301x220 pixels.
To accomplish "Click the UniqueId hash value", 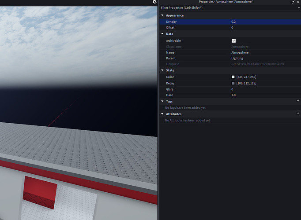I will 257,64.
